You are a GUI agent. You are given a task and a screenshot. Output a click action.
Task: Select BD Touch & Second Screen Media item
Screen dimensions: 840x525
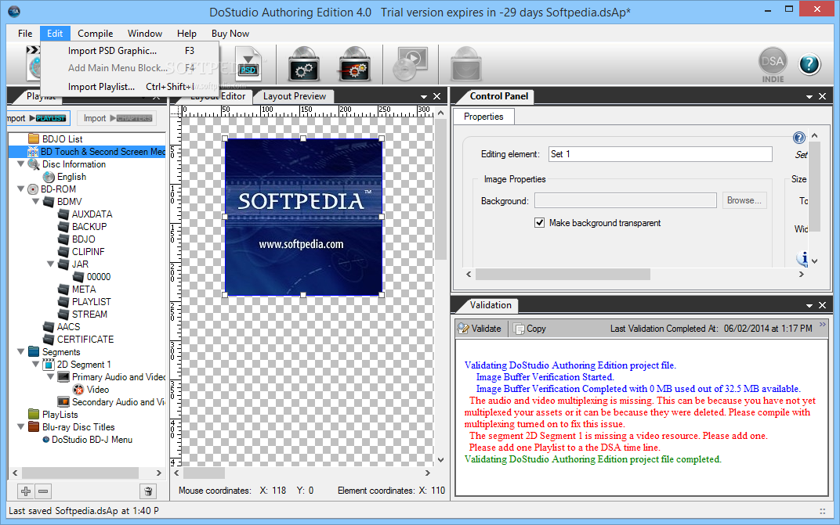click(96, 152)
